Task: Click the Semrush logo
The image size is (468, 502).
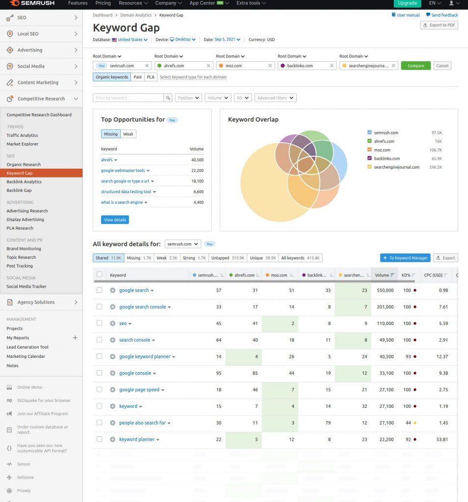Action: [32, 3]
